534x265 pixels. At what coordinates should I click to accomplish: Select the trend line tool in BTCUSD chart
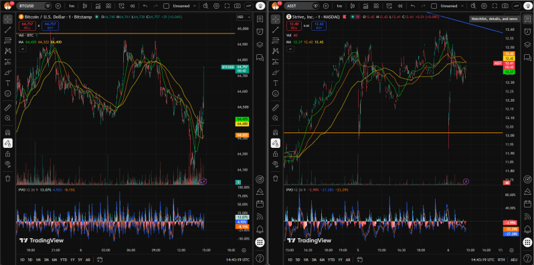coord(8,30)
